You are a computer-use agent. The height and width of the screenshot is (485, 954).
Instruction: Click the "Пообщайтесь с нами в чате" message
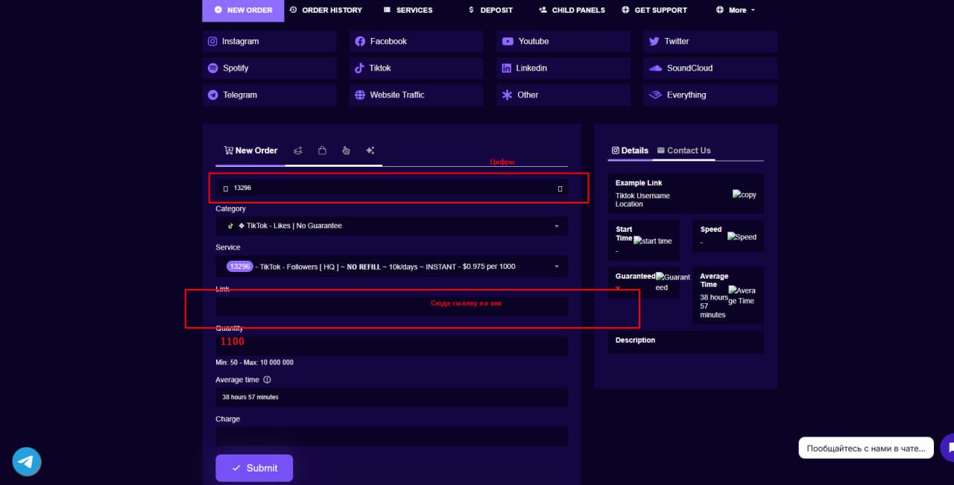(866, 448)
